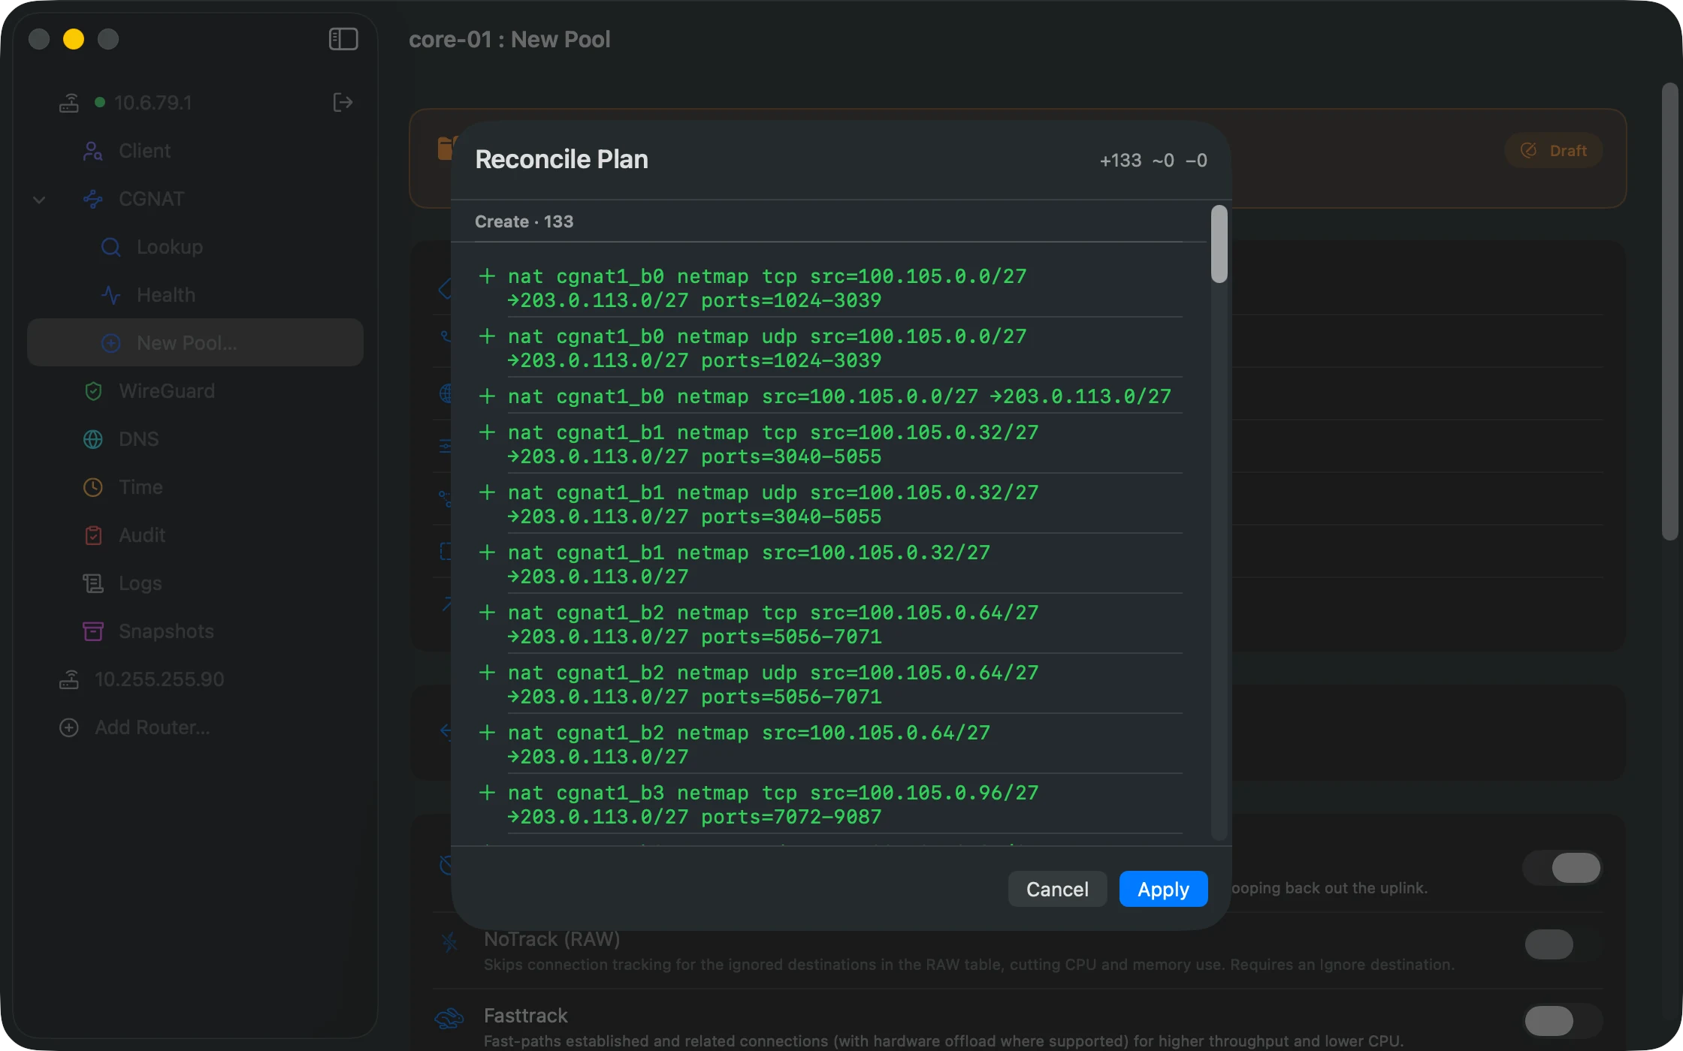
Task: Select the New Pool… sidebar item
Action: pos(195,343)
